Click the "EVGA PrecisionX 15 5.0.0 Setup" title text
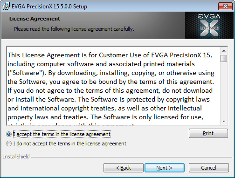 click(49, 7)
